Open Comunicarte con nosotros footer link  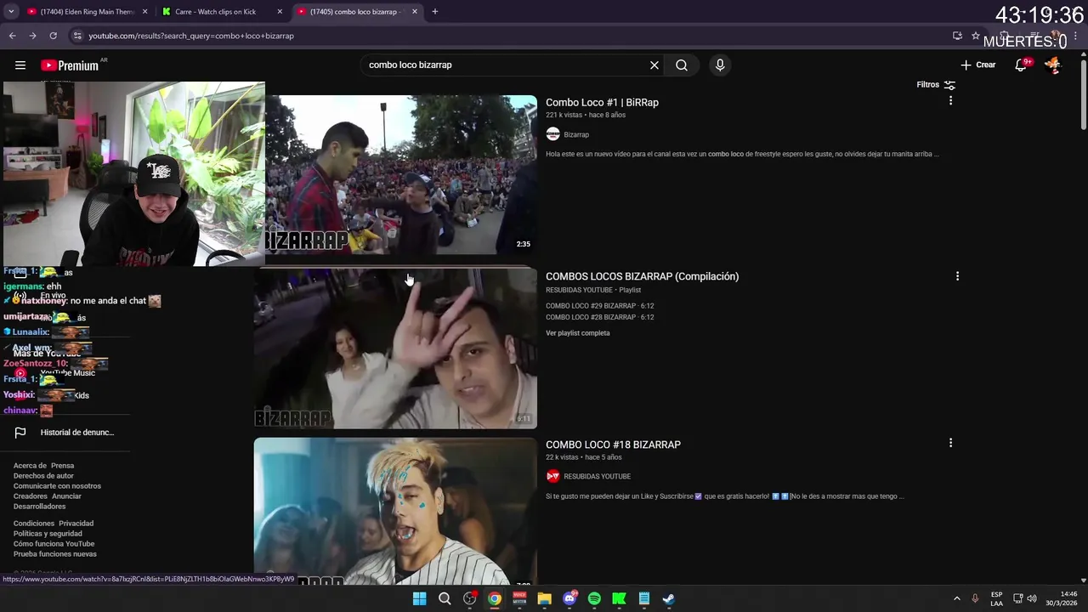pyautogui.click(x=57, y=486)
